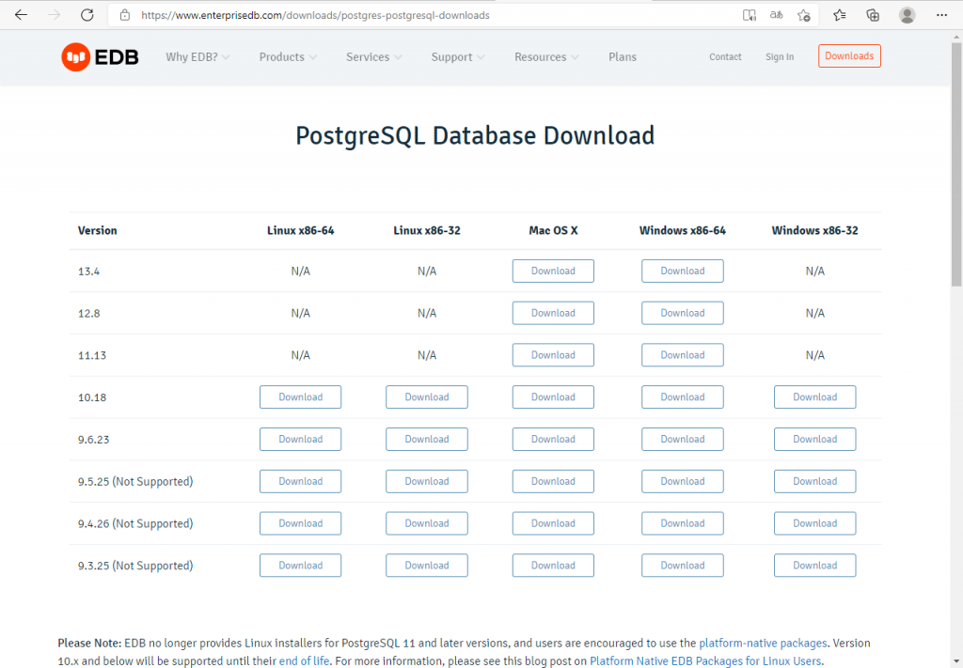Click the browser forward arrow
The image size is (963, 668).
click(54, 15)
